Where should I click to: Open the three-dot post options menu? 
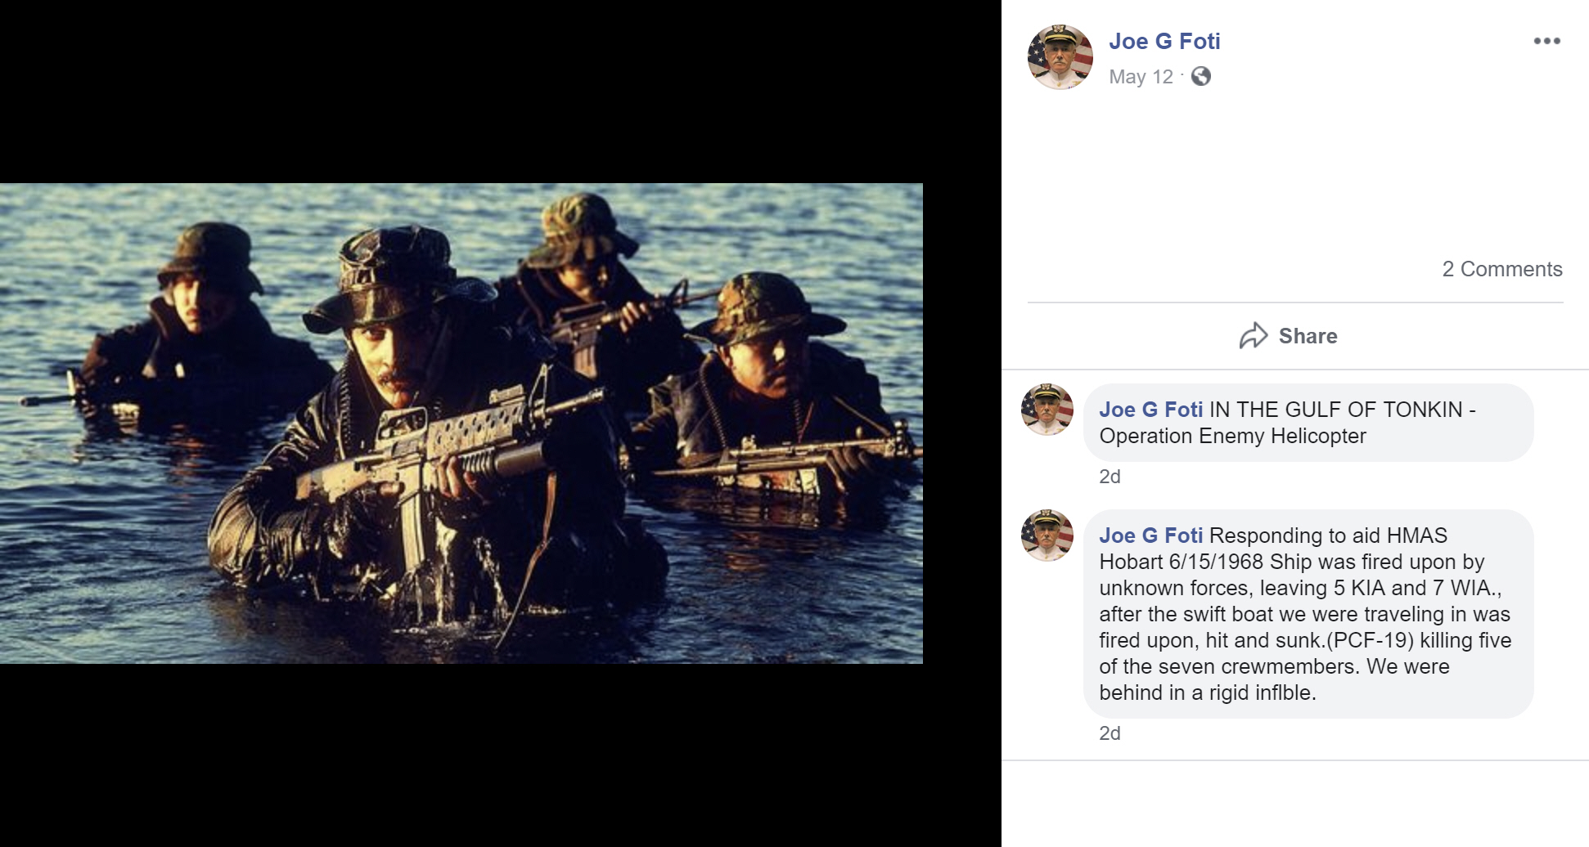coord(1546,41)
